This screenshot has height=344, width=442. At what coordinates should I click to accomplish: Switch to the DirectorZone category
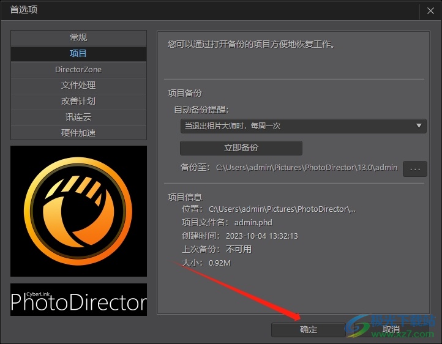78,70
